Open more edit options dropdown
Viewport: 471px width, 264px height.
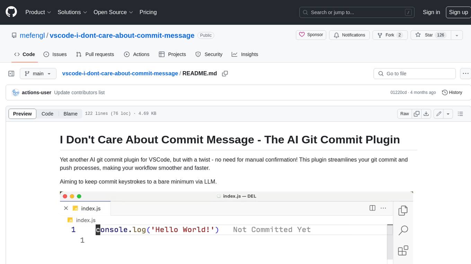[x=448, y=114]
